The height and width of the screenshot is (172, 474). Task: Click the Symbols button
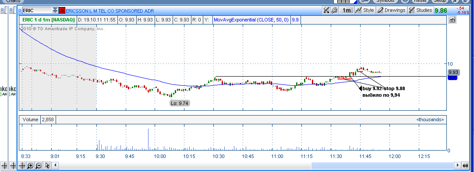coord(385,1)
